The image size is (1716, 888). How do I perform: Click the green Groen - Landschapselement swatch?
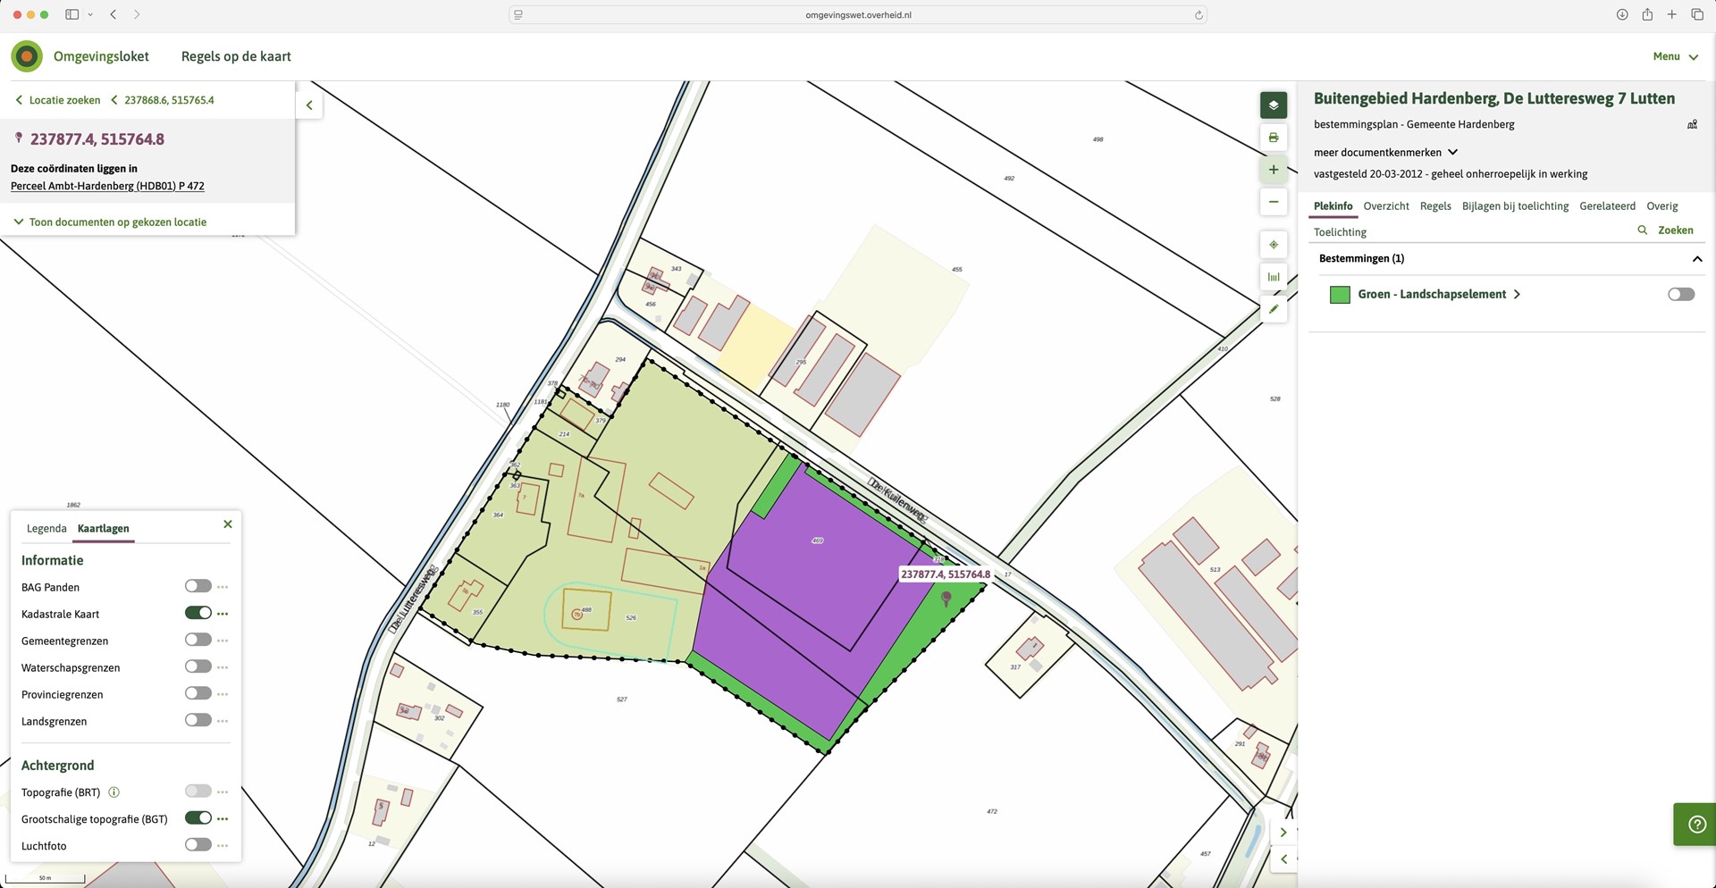[x=1340, y=295]
